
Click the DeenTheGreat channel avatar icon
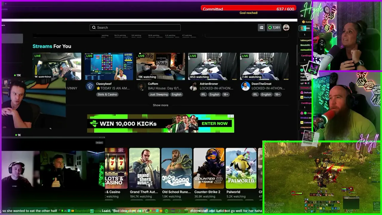[x=245, y=86]
